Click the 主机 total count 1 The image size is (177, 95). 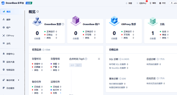(153, 33)
